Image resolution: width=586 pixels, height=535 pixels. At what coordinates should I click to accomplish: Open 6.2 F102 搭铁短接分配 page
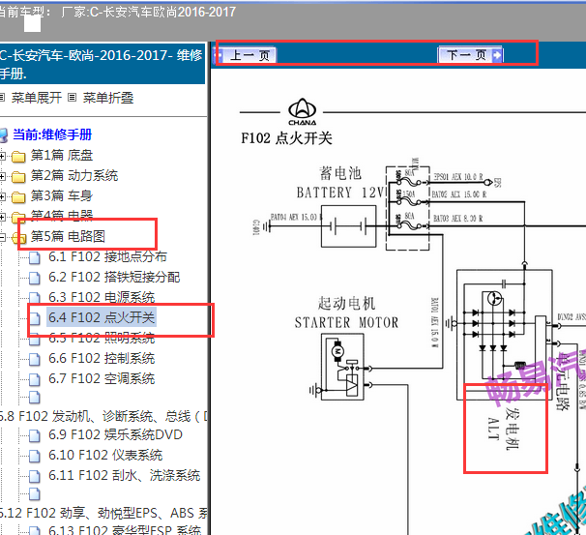(x=114, y=277)
